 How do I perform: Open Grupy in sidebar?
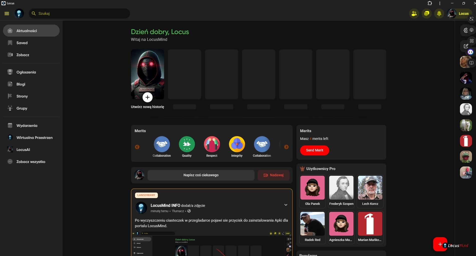coord(31,108)
